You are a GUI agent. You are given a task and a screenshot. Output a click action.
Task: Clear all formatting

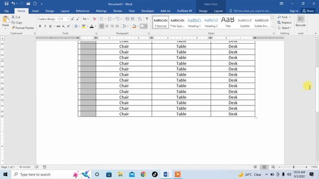coord(94,19)
